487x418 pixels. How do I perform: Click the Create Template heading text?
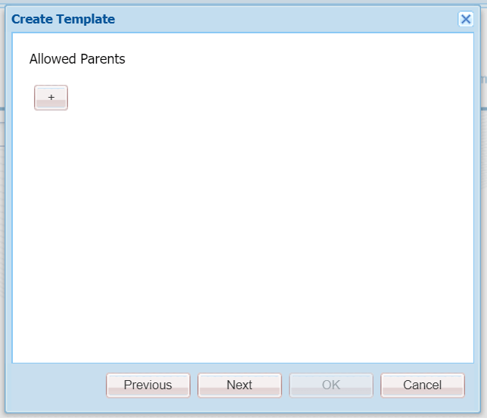click(x=64, y=20)
